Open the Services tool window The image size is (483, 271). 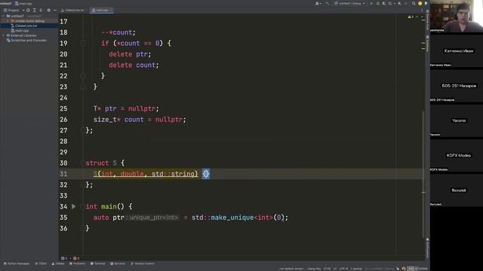click(118, 263)
